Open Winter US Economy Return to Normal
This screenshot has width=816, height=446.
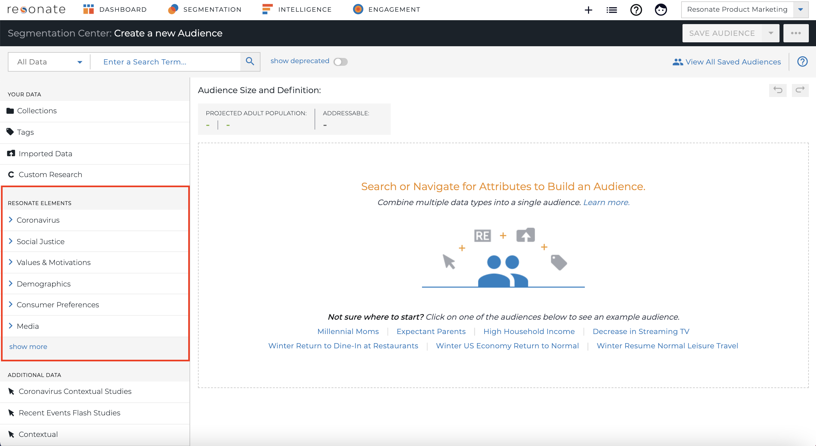click(x=507, y=346)
